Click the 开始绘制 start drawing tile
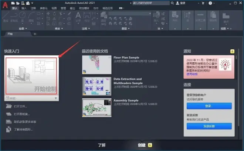244x151 pixels. pyautogui.click(x=31, y=76)
